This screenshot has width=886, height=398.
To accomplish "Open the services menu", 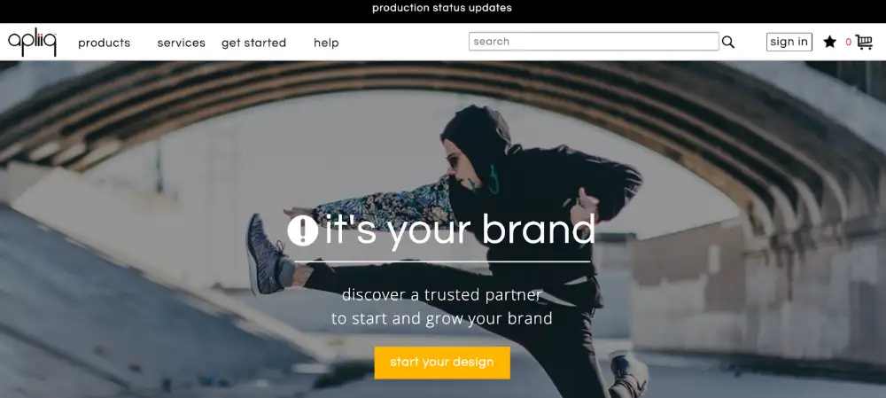I will coord(182,43).
